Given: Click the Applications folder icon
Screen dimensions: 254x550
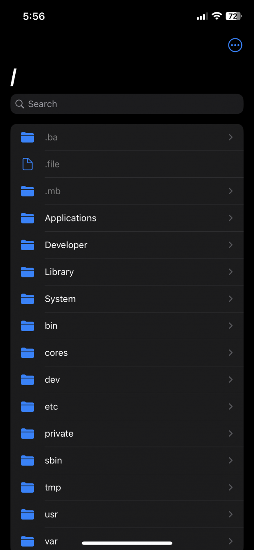Looking at the screenshot, I should tap(28, 218).
